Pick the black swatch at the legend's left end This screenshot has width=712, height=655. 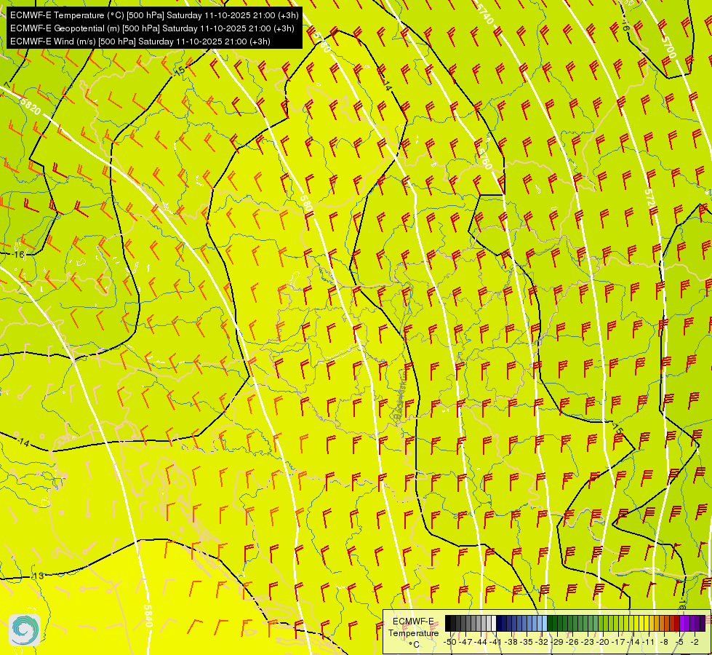click(448, 623)
